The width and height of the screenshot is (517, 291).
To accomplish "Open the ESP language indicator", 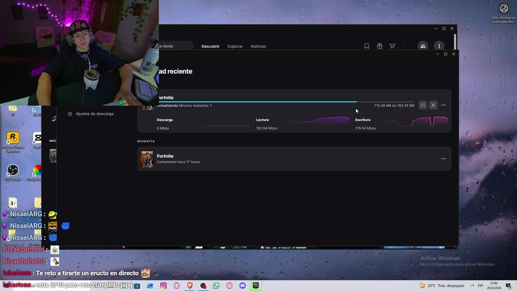I will click(481, 286).
